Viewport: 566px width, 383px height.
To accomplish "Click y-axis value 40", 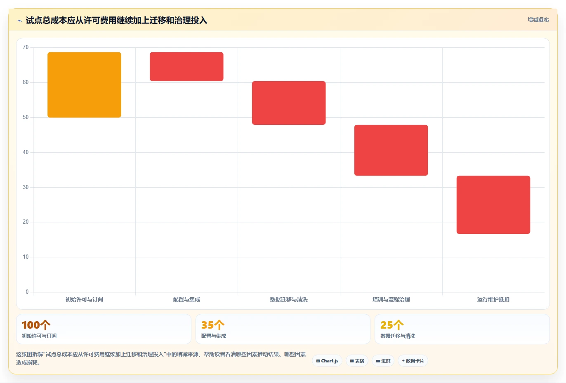I will [x=26, y=152].
